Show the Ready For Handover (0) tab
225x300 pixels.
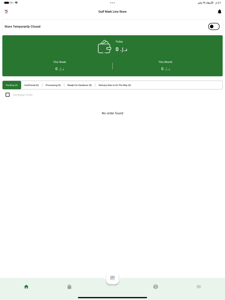(80, 85)
